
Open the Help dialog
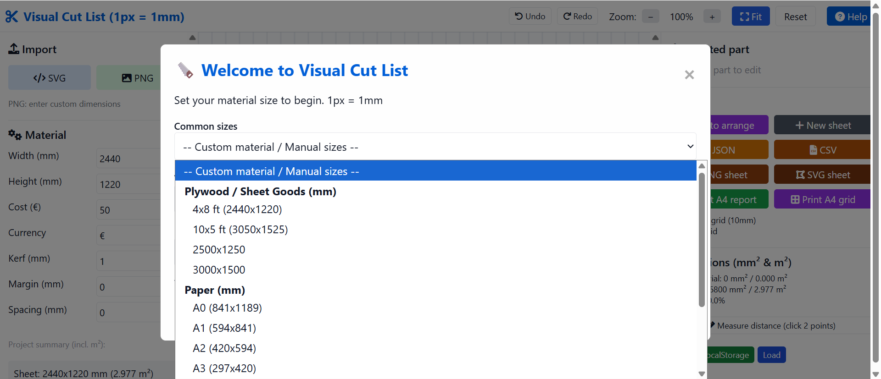[x=849, y=16]
